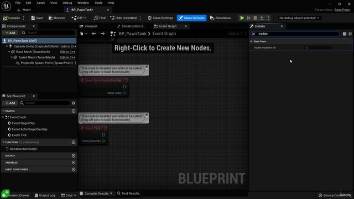Collapse Turret Mesh tree node
354x199 pixels.
(x=12, y=57)
